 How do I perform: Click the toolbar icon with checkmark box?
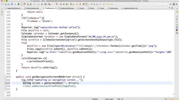34,4
